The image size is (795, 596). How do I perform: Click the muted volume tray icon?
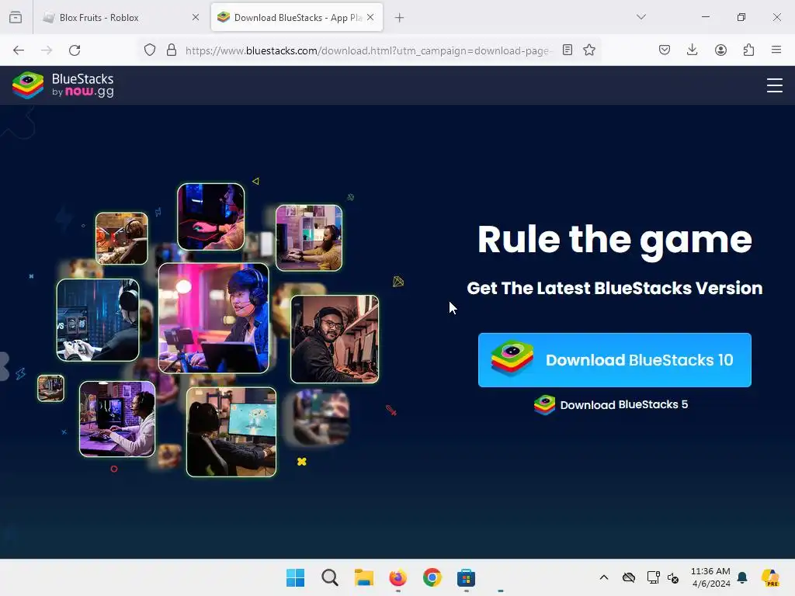(x=673, y=577)
